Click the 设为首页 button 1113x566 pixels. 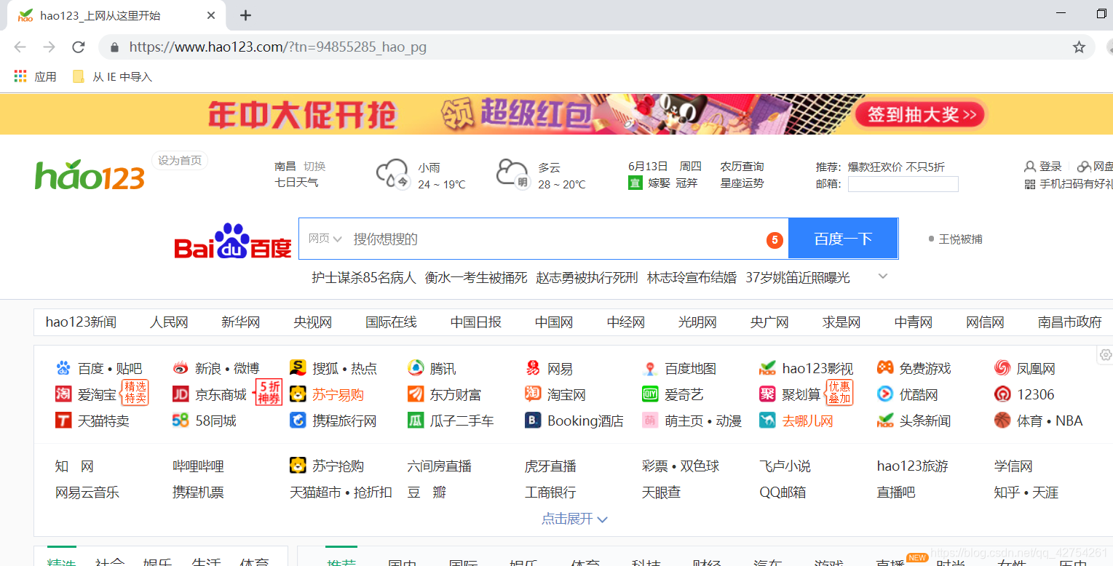pyautogui.click(x=180, y=161)
